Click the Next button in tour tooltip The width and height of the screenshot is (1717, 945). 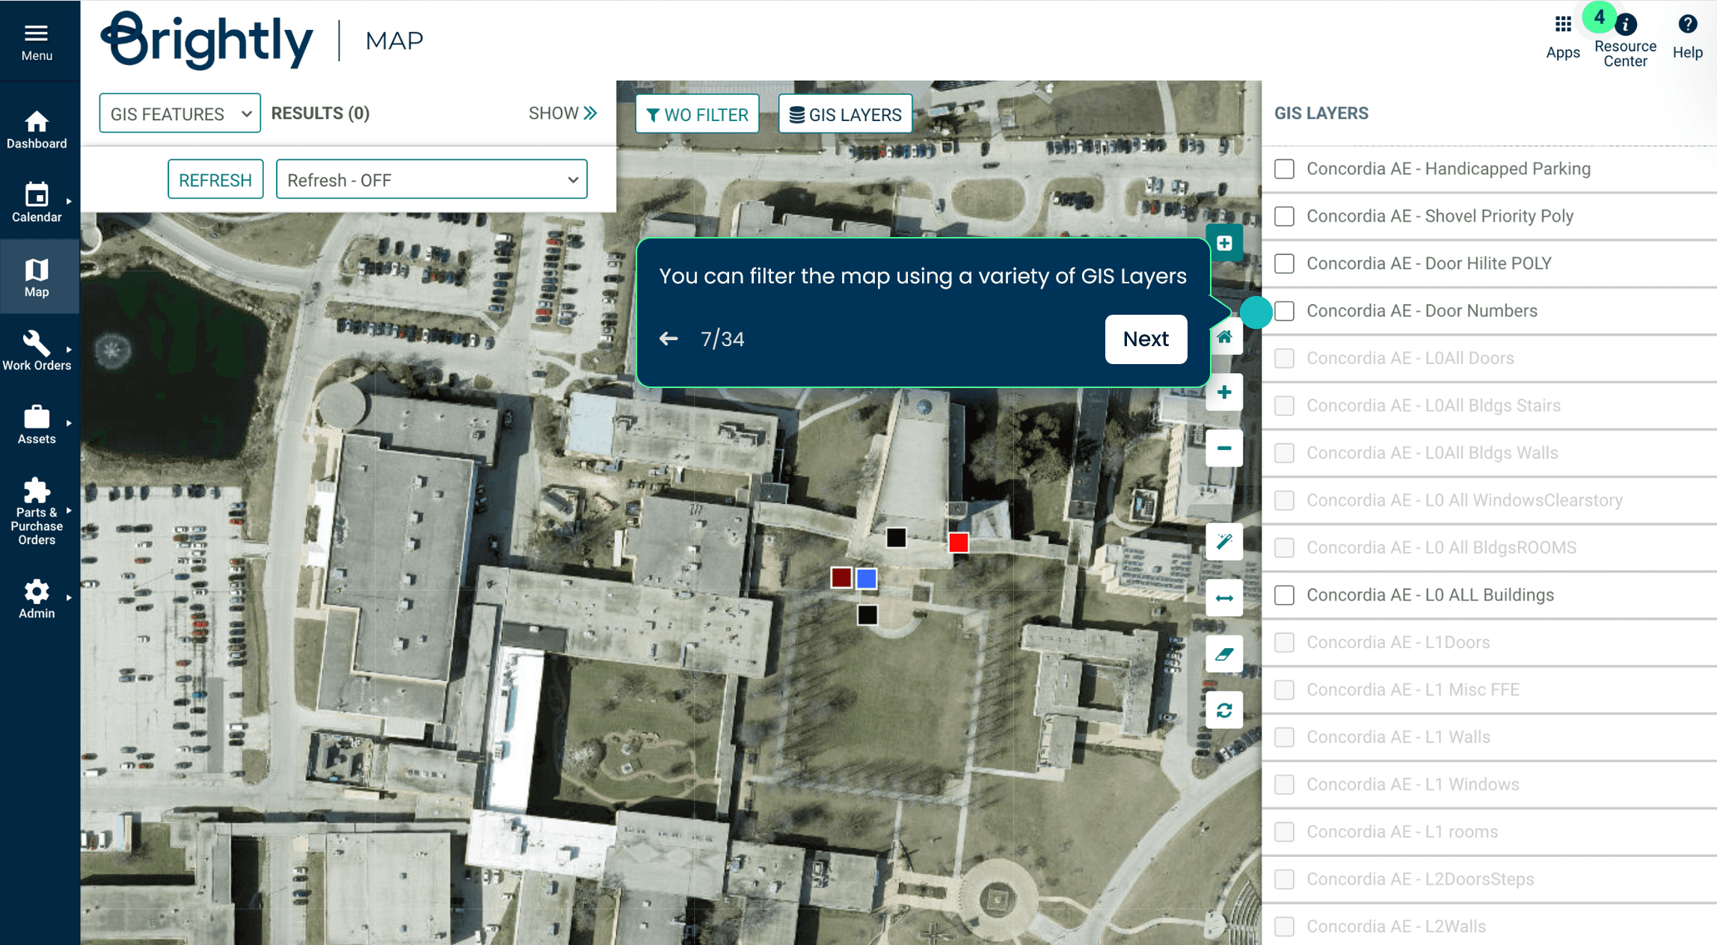(1145, 339)
